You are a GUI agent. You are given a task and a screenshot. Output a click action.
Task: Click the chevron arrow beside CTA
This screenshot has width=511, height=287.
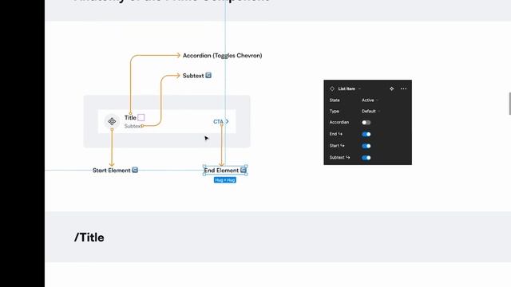click(x=227, y=121)
